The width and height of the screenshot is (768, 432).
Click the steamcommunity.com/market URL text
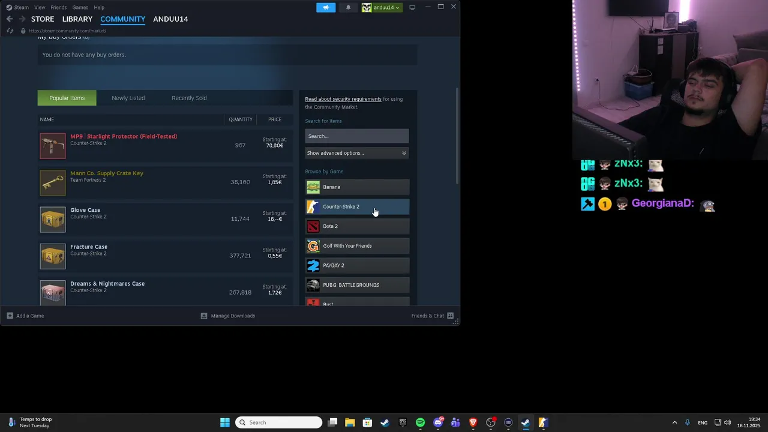click(x=67, y=31)
